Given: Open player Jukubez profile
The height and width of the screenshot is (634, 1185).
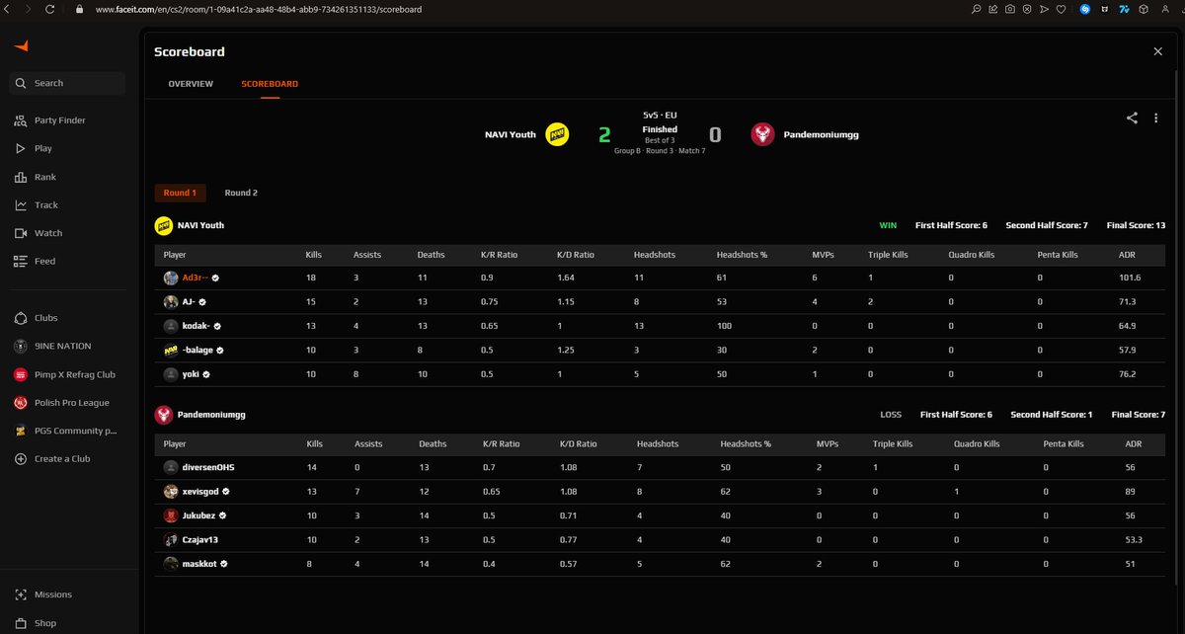Looking at the screenshot, I should [198, 515].
